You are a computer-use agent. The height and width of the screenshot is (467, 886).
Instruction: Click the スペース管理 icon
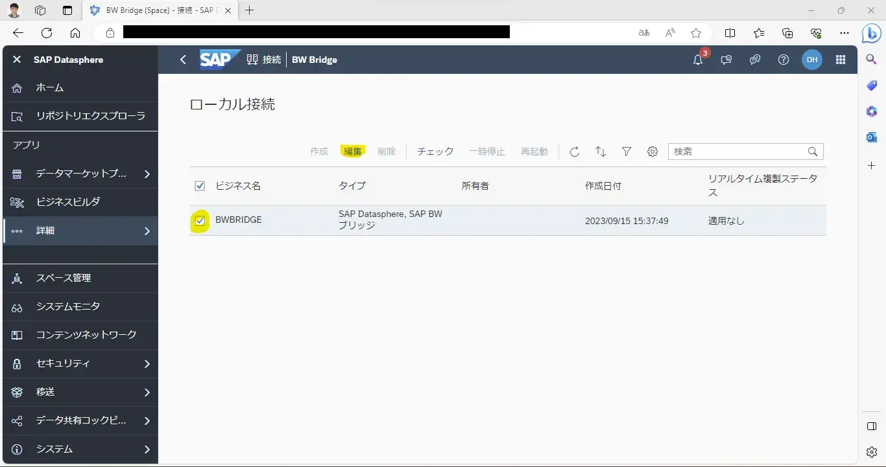coord(17,279)
